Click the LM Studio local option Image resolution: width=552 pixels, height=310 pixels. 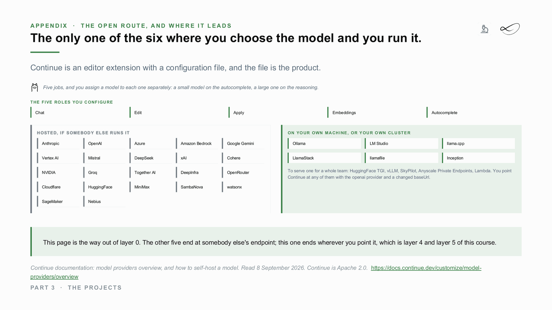(x=401, y=143)
